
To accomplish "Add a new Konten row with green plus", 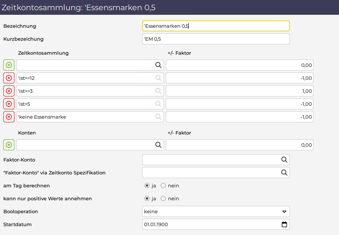I will [x=9, y=145].
